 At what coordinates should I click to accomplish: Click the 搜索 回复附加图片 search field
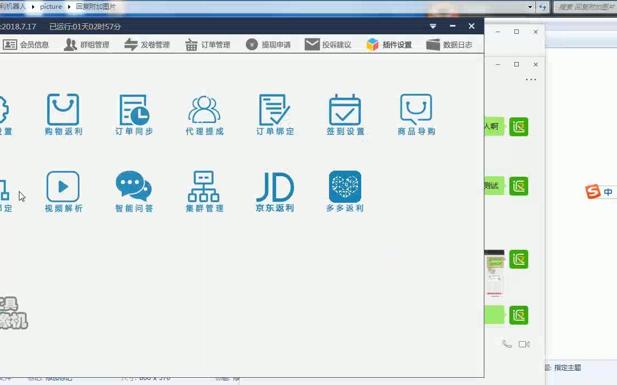click(x=585, y=7)
